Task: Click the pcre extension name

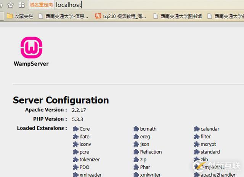Action: pos(84,152)
